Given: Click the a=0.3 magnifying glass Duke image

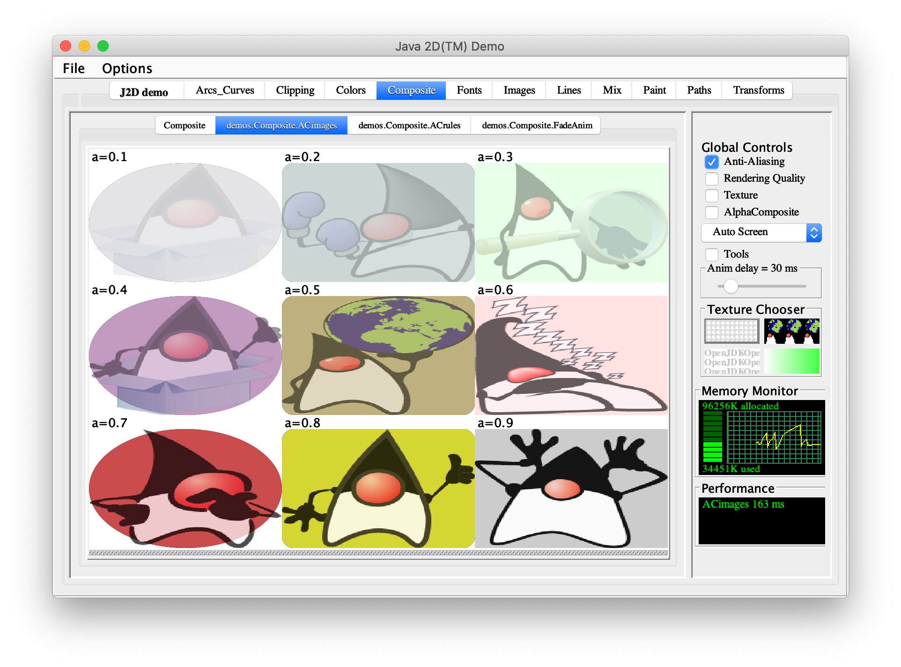Looking at the screenshot, I should click(x=571, y=222).
